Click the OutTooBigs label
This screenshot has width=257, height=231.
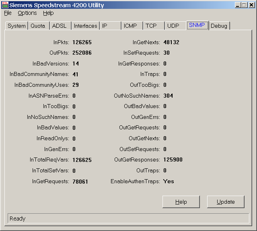pyautogui.click(x=145, y=85)
